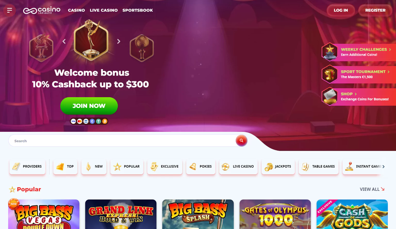This screenshot has height=229, width=396.
Task: Click the Casino Infinity logo
Action: pyautogui.click(x=42, y=10)
